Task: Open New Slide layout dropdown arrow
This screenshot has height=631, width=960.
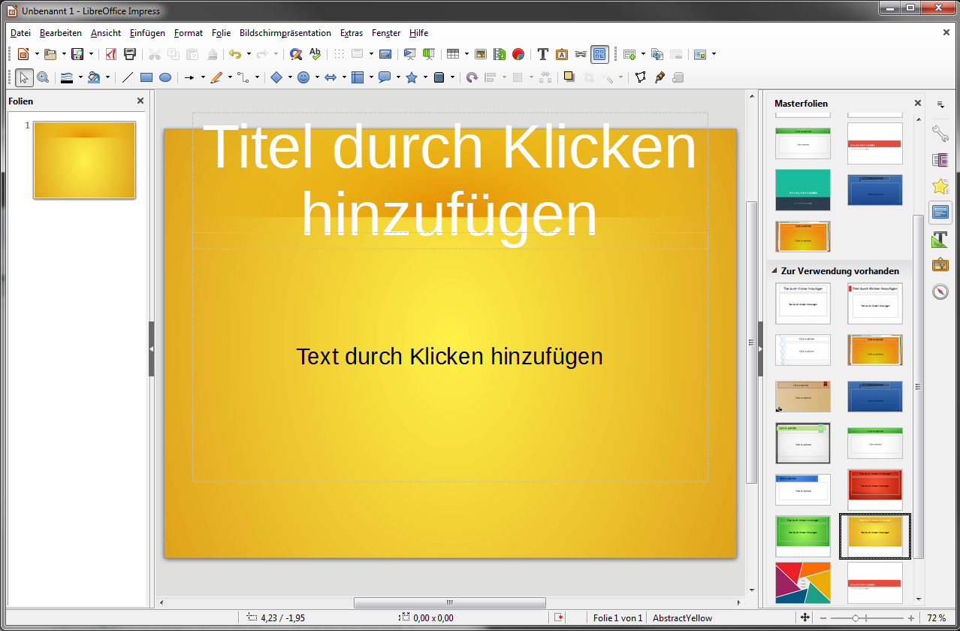Action: pyautogui.click(x=643, y=54)
